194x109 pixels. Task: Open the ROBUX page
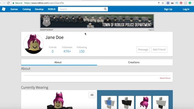pos(52,9)
